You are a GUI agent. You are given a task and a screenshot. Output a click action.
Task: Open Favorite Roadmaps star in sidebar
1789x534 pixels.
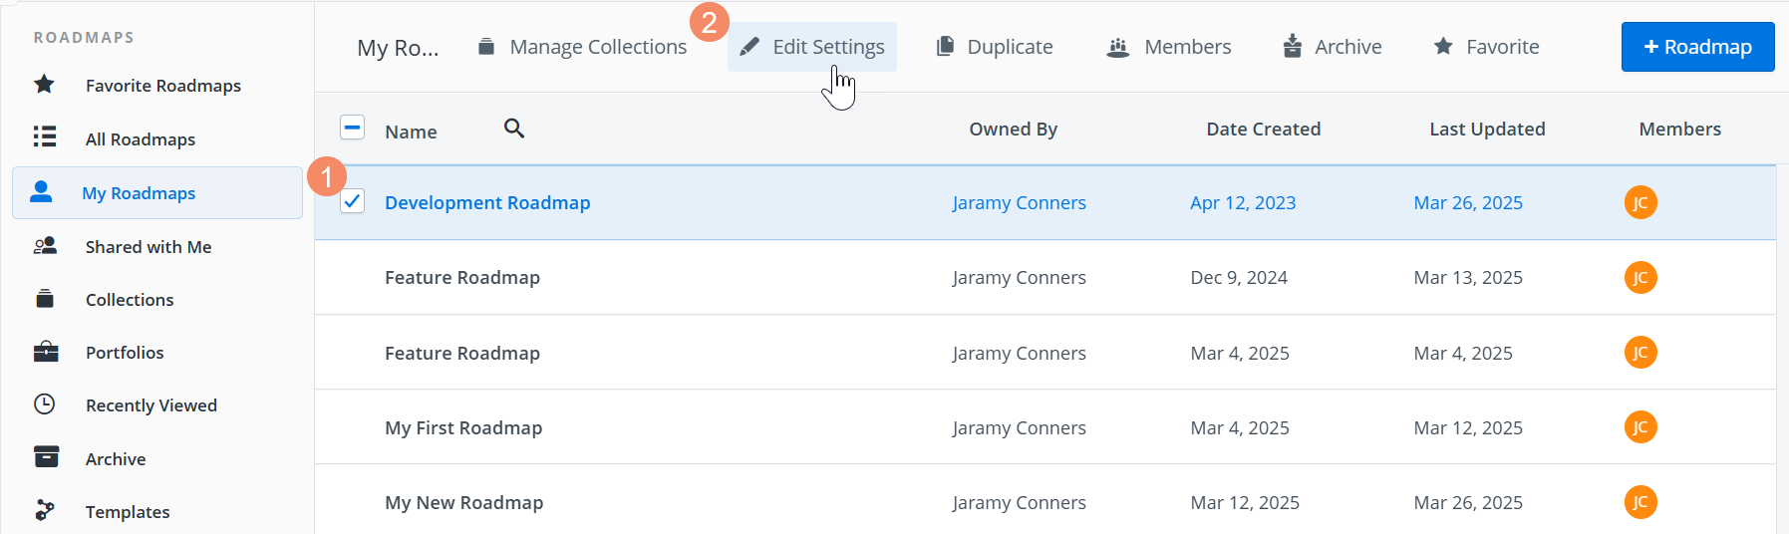[45, 85]
